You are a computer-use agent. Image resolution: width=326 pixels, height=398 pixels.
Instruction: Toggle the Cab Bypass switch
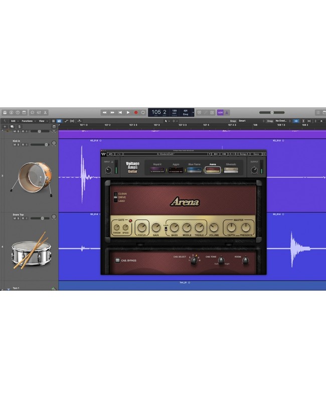(x=117, y=261)
